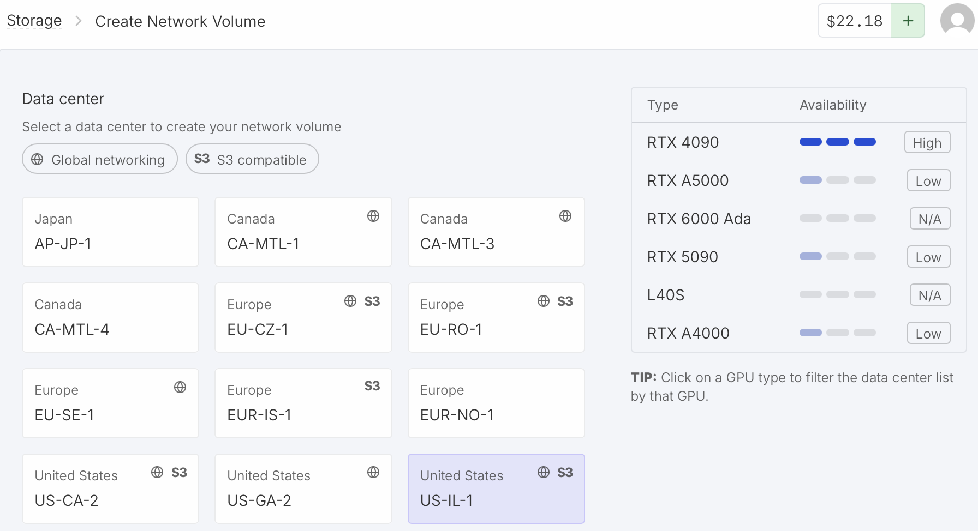The image size is (978, 531).
Task: Filter data centers by RTX 4090
Action: (x=683, y=142)
